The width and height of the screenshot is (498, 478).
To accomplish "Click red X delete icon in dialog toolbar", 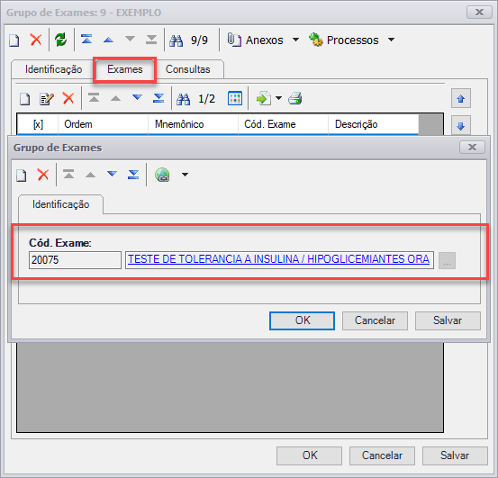I will coord(43,175).
